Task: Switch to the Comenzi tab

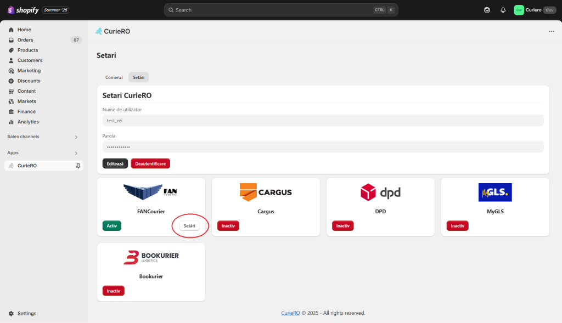Action: 114,77
